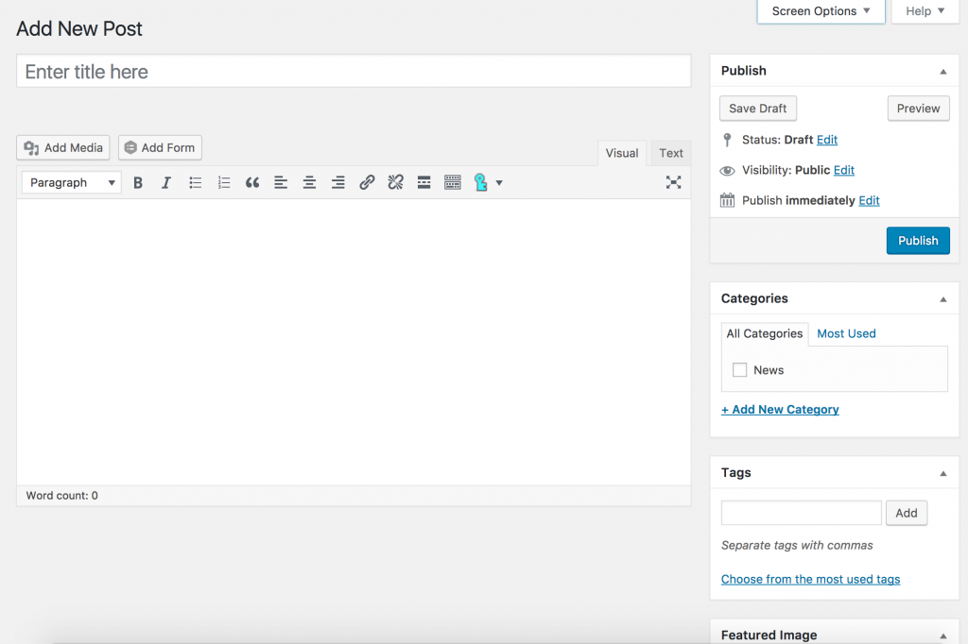968x644 pixels.
Task: Click the insert/edit link icon
Action: point(367,183)
